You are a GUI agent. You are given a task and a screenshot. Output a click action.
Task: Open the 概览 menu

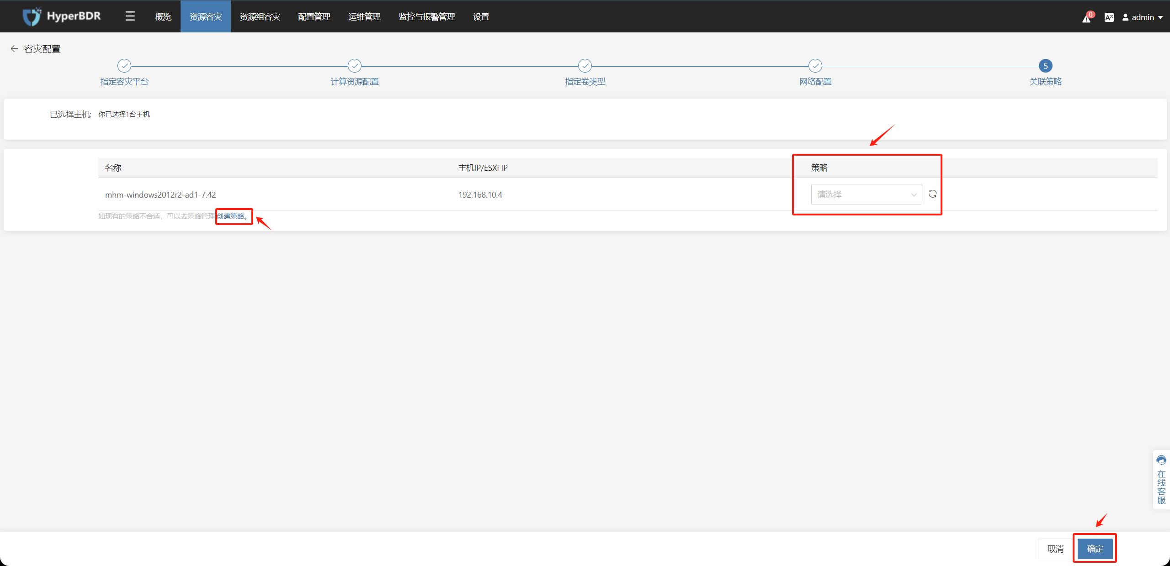coord(163,17)
